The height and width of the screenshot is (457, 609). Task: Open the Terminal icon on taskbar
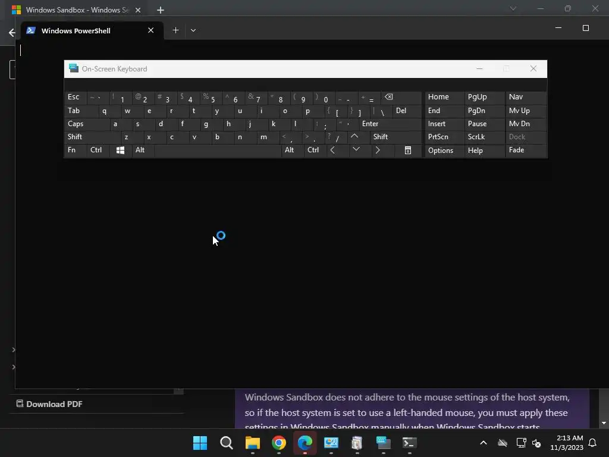coord(409,443)
